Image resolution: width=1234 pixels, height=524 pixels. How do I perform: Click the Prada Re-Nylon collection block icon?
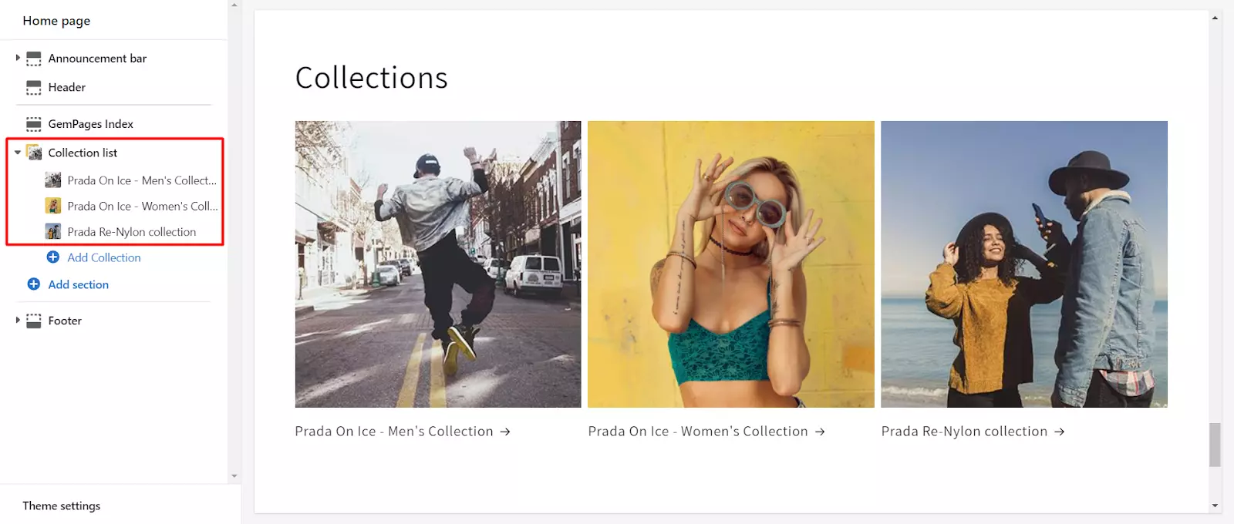click(x=53, y=231)
